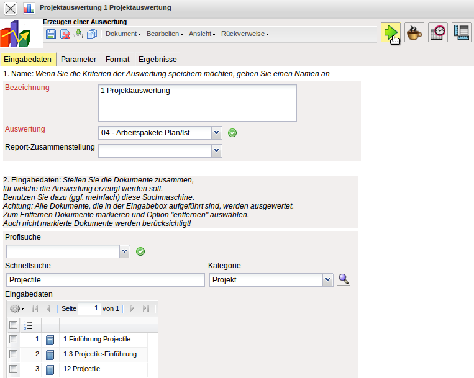
Task: Switch to the Parameter tab
Action: 78,60
